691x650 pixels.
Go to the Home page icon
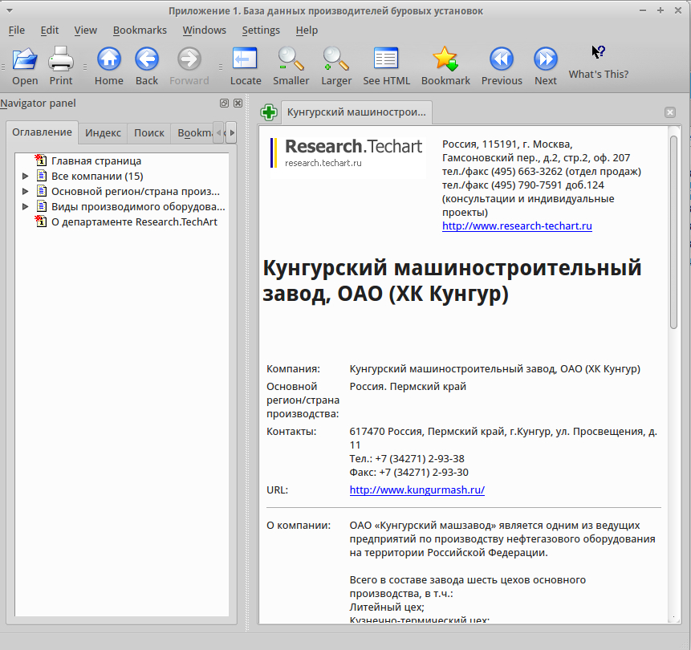click(x=109, y=66)
